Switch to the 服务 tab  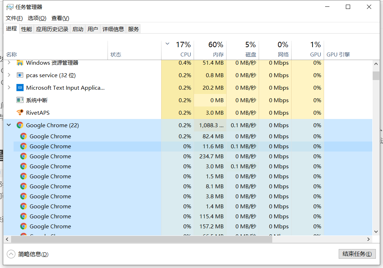pos(133,29)
